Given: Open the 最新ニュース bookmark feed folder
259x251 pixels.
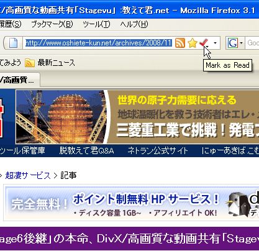Looking at the screenshot, I should pos(50,63).
